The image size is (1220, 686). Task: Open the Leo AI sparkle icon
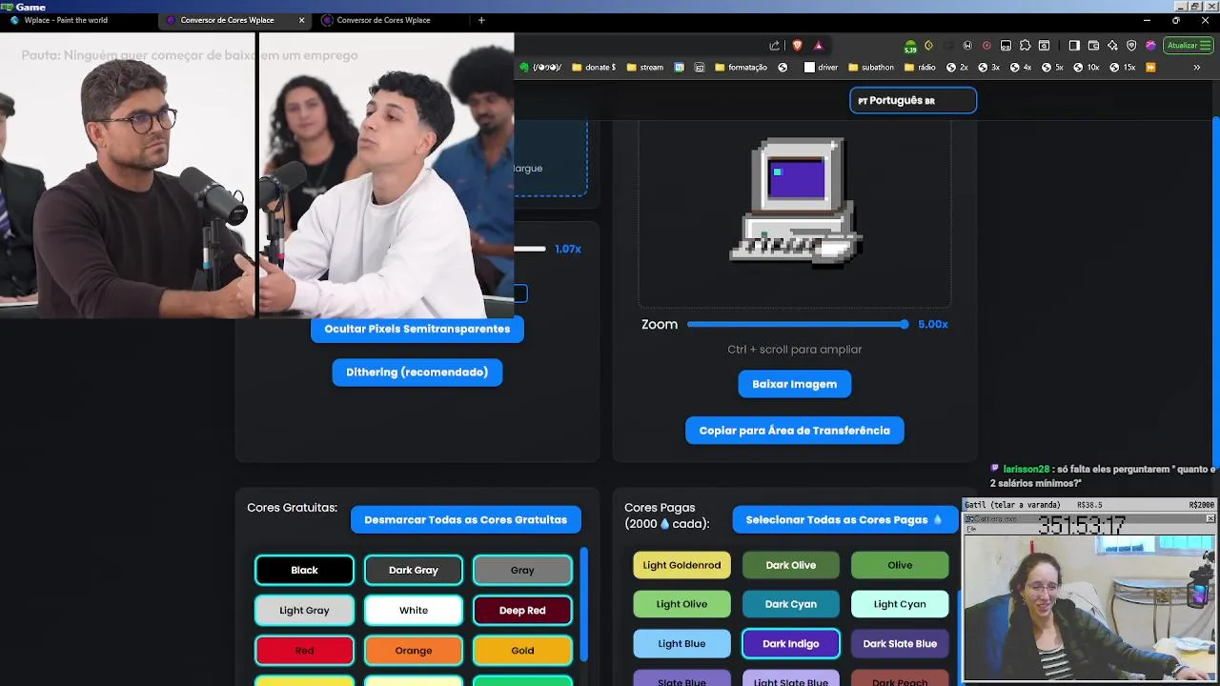(x=1112, y=46)
